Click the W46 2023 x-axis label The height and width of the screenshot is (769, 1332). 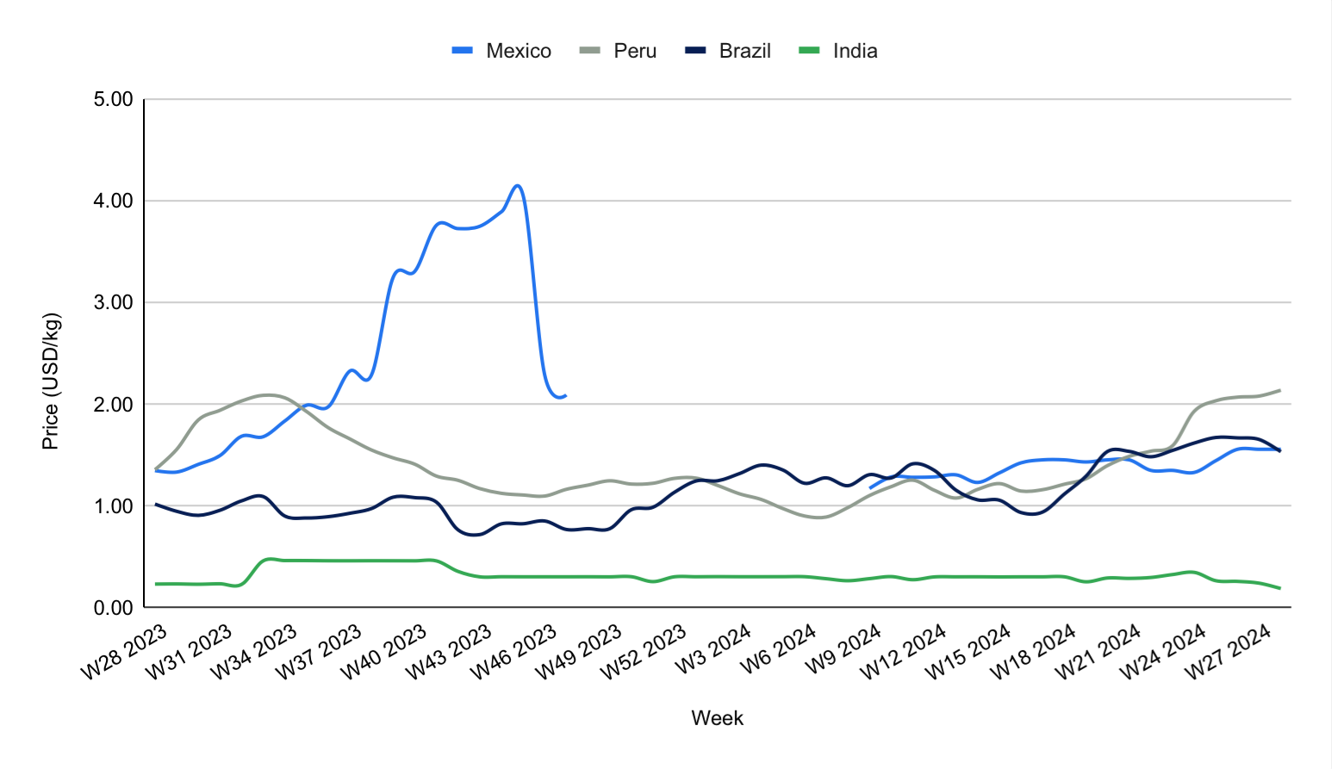click(x=514, y=652)
